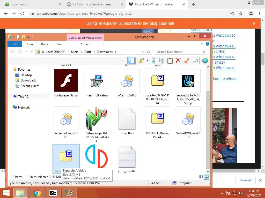
Task: Click the Up one level arrow
Action: coord(32,52)
